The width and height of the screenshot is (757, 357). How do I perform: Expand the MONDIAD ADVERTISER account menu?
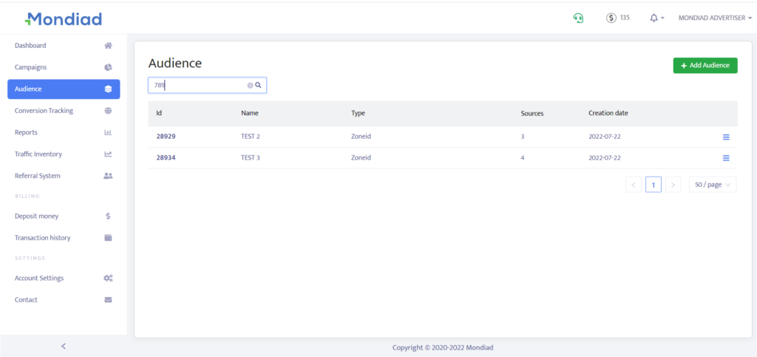point(715,18)
